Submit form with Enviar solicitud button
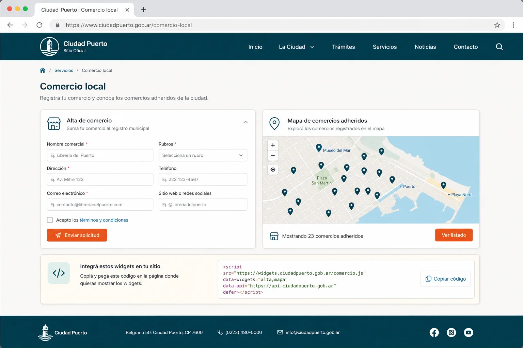The image size is (523, 348). pyautogui.click(x=77, y=235)
